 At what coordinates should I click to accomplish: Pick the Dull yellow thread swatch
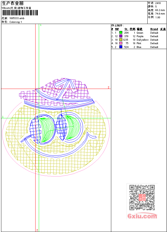(121, 40)
